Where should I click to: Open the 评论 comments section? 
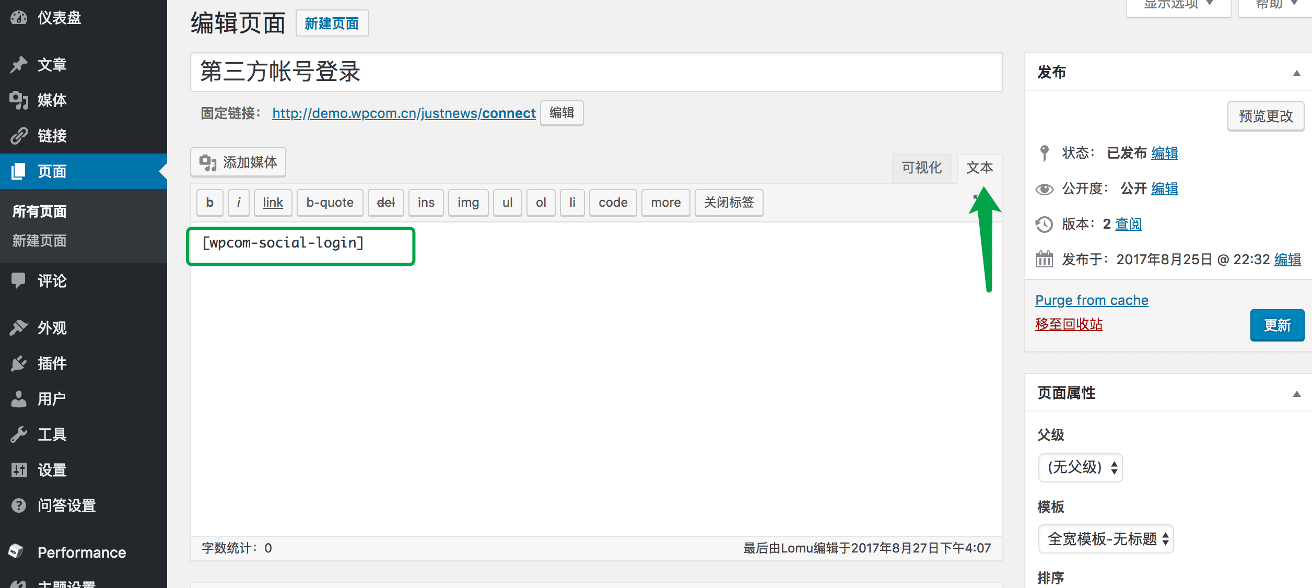(x=51, y=281)
